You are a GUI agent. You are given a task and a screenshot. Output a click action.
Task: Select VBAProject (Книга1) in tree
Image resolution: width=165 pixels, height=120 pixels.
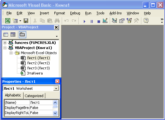click(x=33, y=48)
